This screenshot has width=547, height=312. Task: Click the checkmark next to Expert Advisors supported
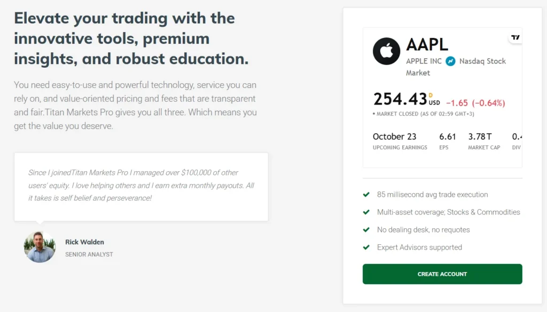click(366, 247)
